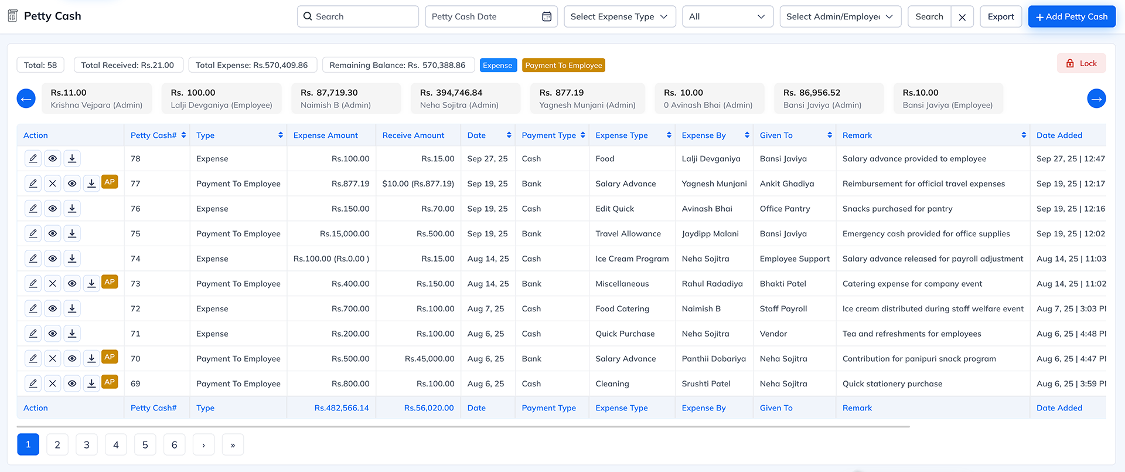Go to page 3 of results
This screenshot has height=472, width=1125.
coord(87,444)
